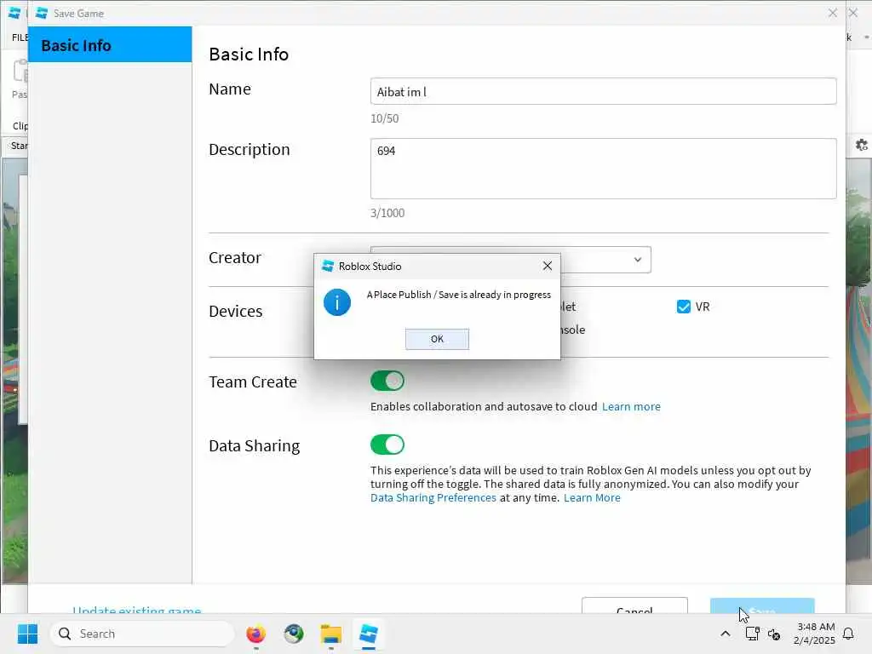Click the Roblox Studio taskbar icon
This screenshot has width=872, height=654.
368,634
